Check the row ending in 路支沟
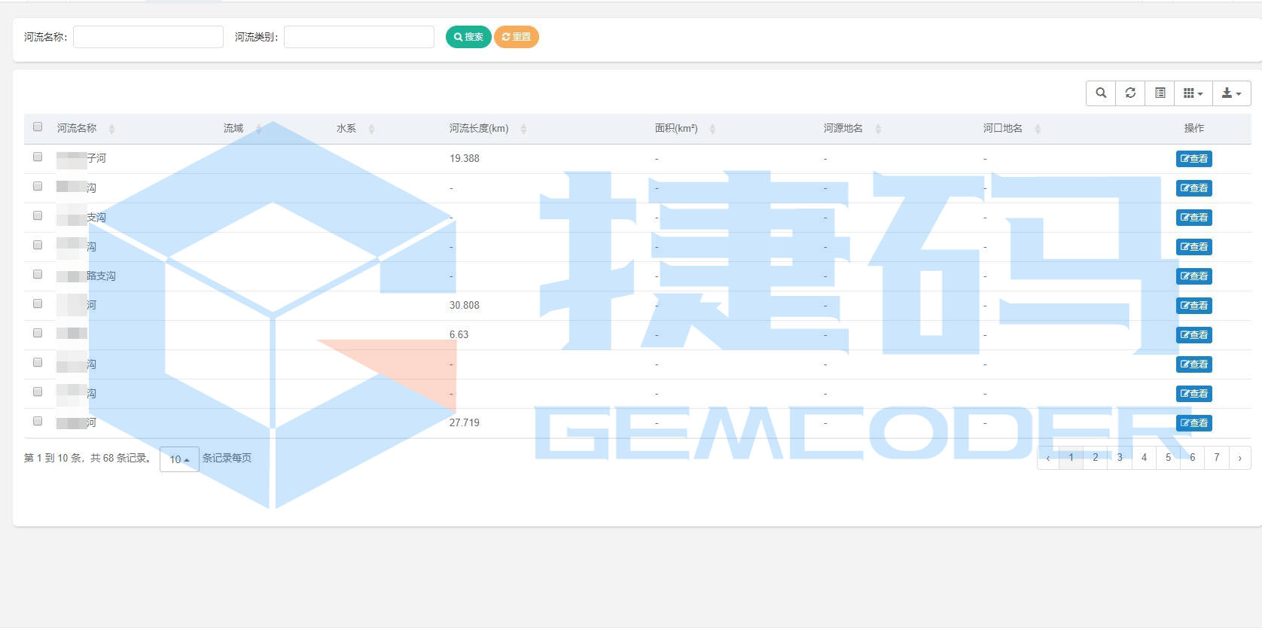Image resolution: width=1262 pixels, height=631 pixels. tap(38, 274)
